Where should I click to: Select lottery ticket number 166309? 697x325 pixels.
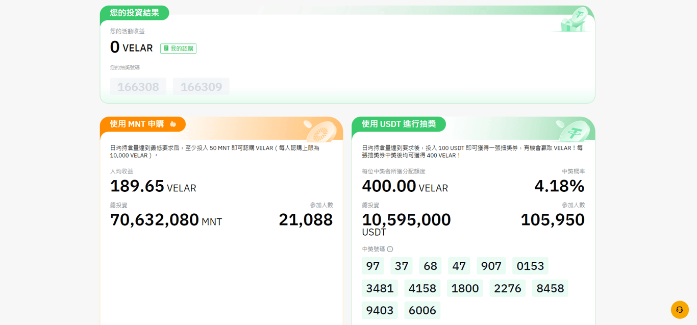pos(201,87)
